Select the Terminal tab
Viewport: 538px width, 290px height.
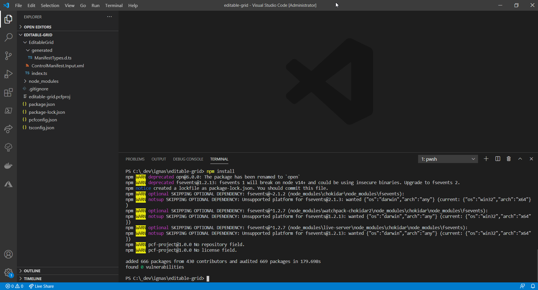coord(219,159)
